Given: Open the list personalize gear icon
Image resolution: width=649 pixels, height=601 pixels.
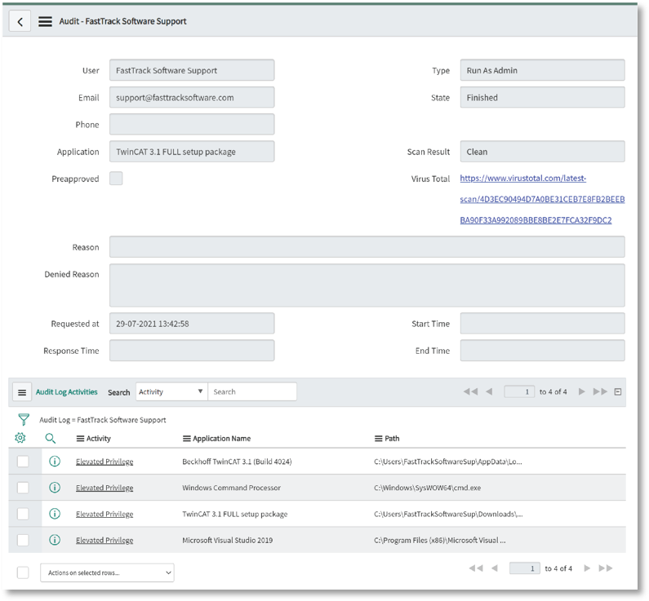Looking at the screenshot, I should (20, 438).
